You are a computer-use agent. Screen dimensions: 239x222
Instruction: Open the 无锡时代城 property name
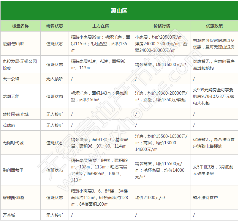coord(13,143)
